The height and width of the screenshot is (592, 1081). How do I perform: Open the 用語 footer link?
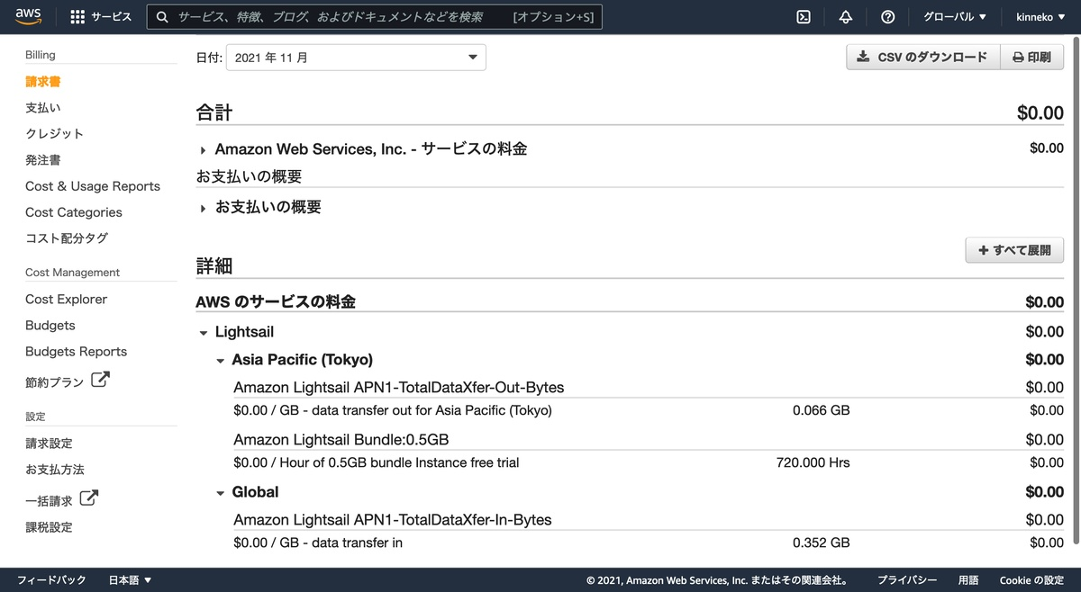[x=968, y=580]
